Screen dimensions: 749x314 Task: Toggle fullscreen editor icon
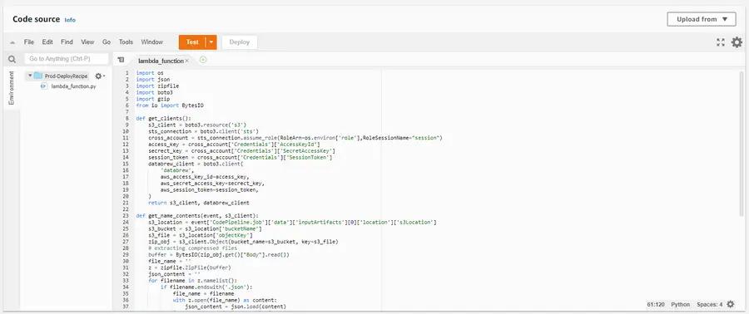coord(721,42)
